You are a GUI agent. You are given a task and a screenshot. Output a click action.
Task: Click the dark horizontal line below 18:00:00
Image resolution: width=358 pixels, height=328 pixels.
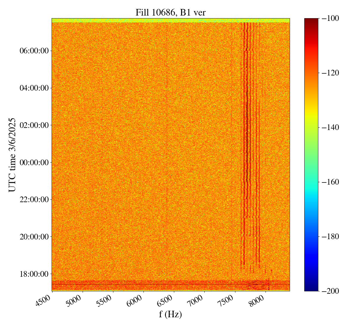pos(149,284)
